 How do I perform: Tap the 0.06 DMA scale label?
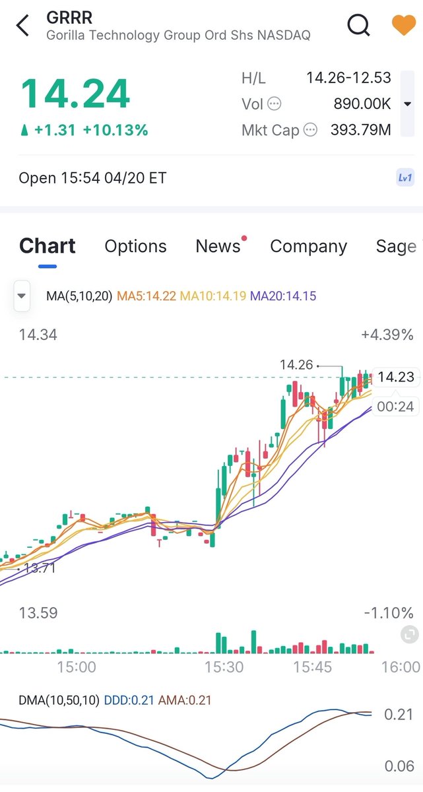tap(399, 767)
